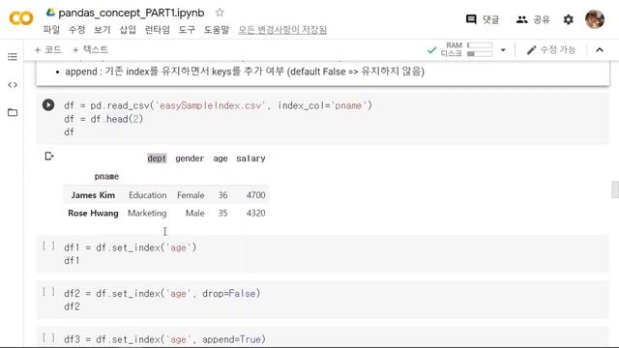Viewport: 619px width, 348px height.
Task: Open the code snippets sidebar icon
Action: pos(13,85)
